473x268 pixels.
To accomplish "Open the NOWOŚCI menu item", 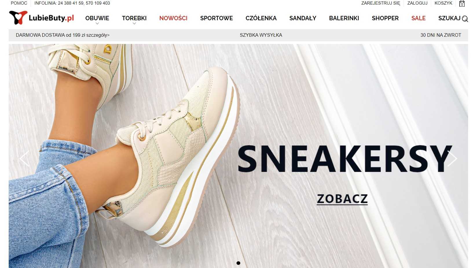I will click(173, 18).
